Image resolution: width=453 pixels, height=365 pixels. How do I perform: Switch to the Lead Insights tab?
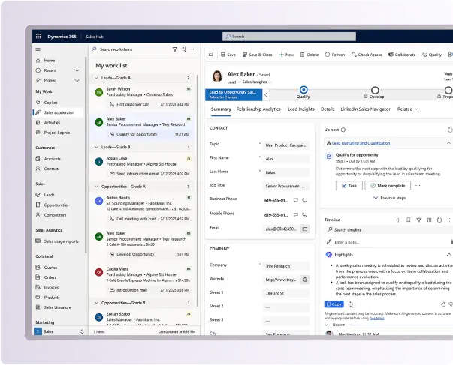(300, 109)
